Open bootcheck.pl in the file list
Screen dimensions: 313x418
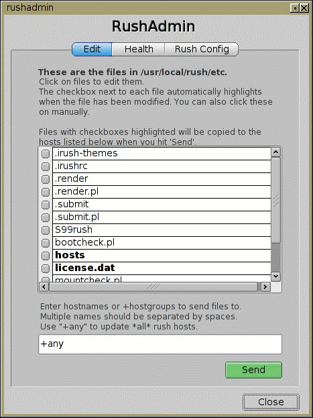tap(162, 243)
